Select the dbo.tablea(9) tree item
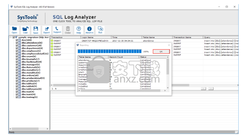This screenshot has width=248, height=140. (x=29, y=83)
